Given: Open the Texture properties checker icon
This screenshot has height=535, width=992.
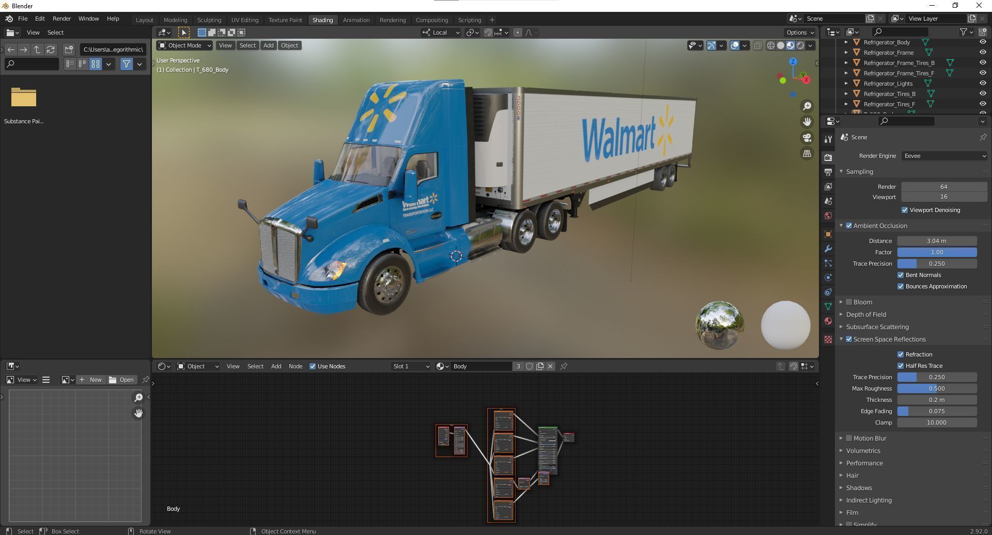Looking at the screenshot, I should [x=828, y=339].
